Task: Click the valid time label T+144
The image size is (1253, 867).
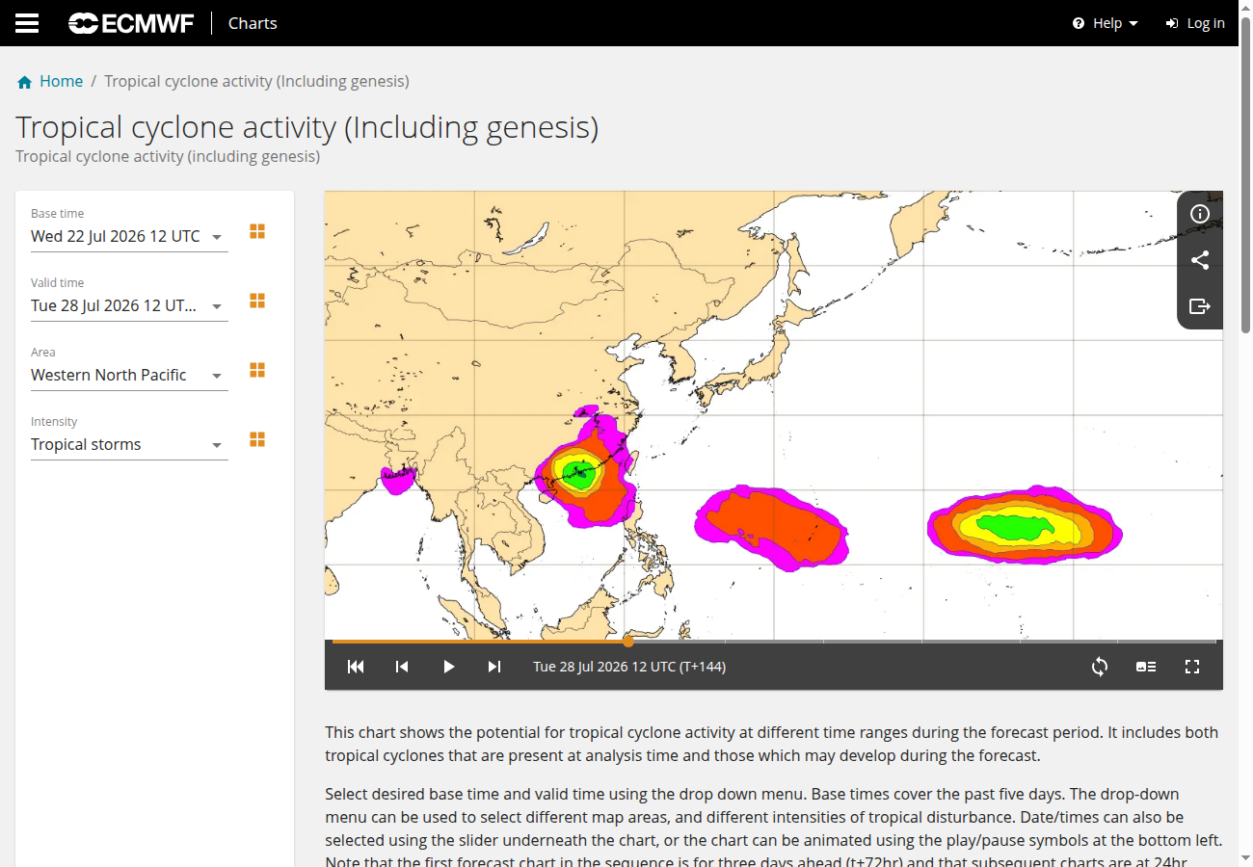Action: 629,667
